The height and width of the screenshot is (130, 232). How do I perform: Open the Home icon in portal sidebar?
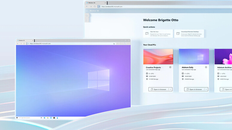pos(87,16)
